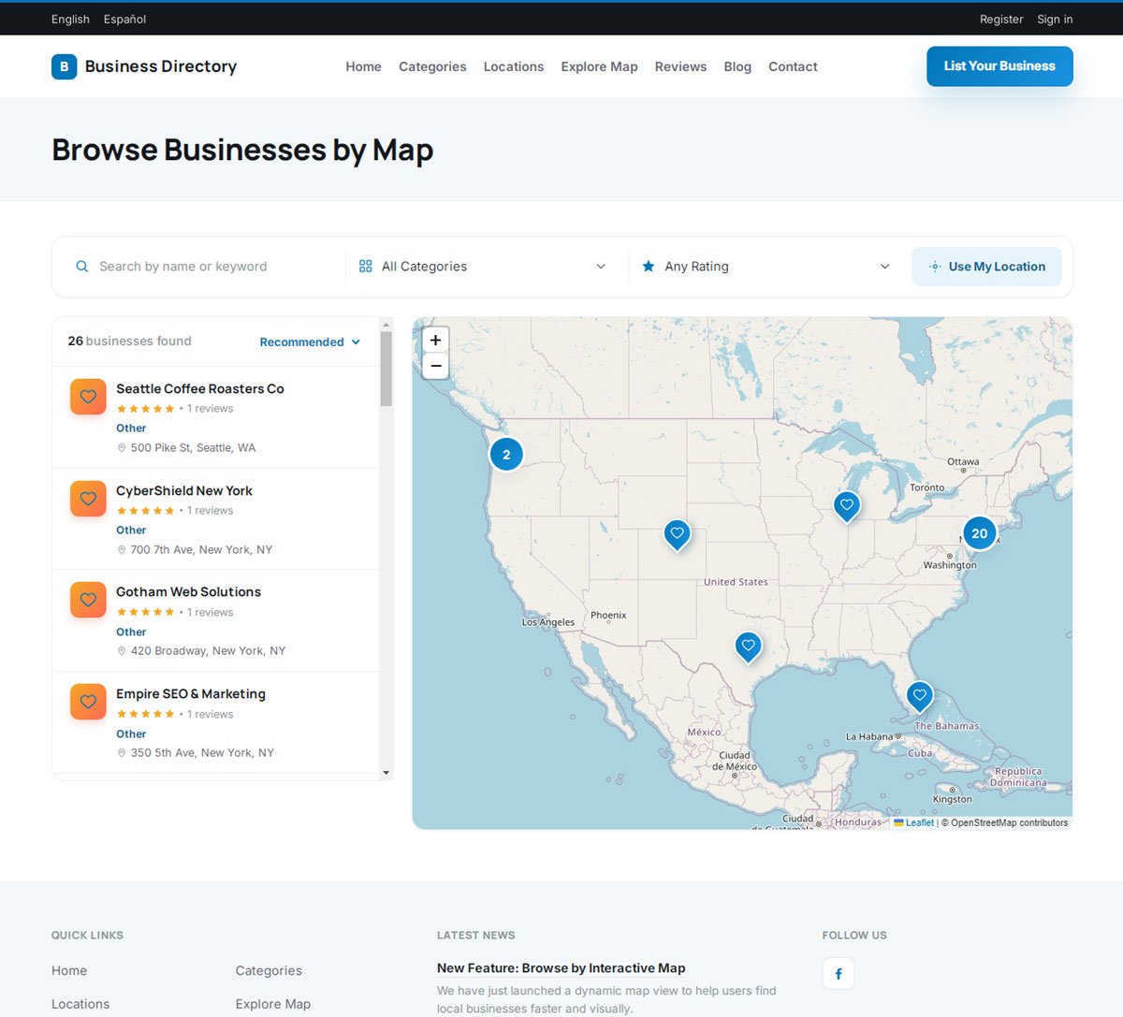This screenshot has height=1017, width=1123.
Task: Open Seattle Coffee Roasters Co listing title
Action: tap(200, 388)
